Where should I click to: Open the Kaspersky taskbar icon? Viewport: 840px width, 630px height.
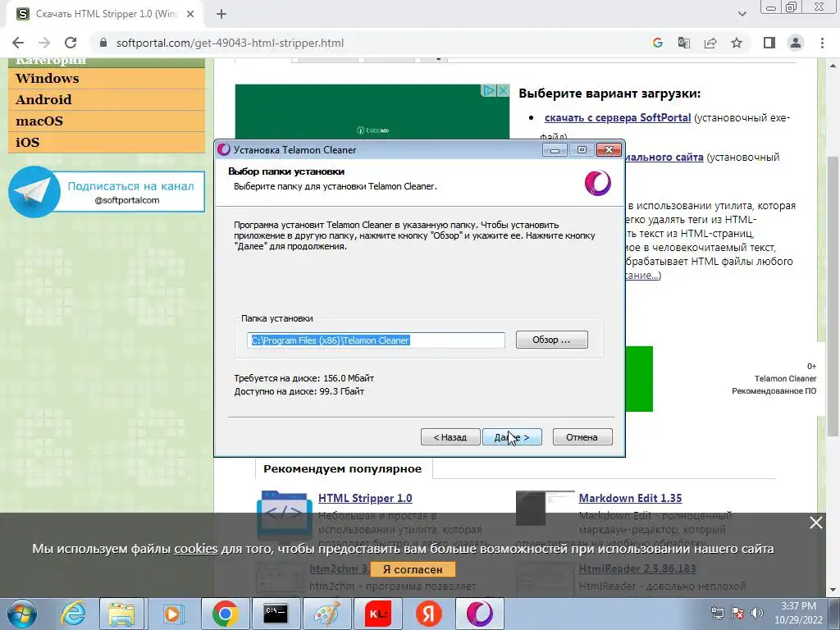[377, 614]
